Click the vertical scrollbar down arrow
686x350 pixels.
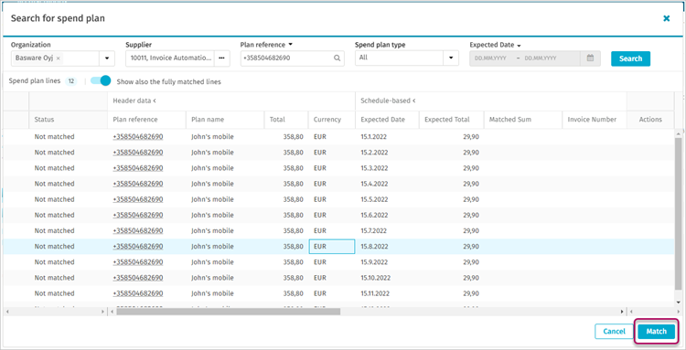pos(678,302)
